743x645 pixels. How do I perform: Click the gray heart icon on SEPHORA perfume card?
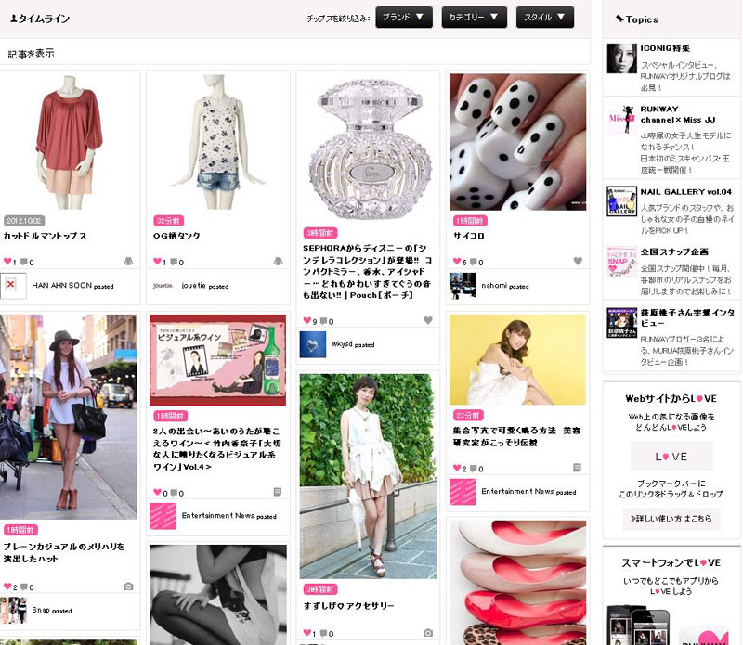428,320
